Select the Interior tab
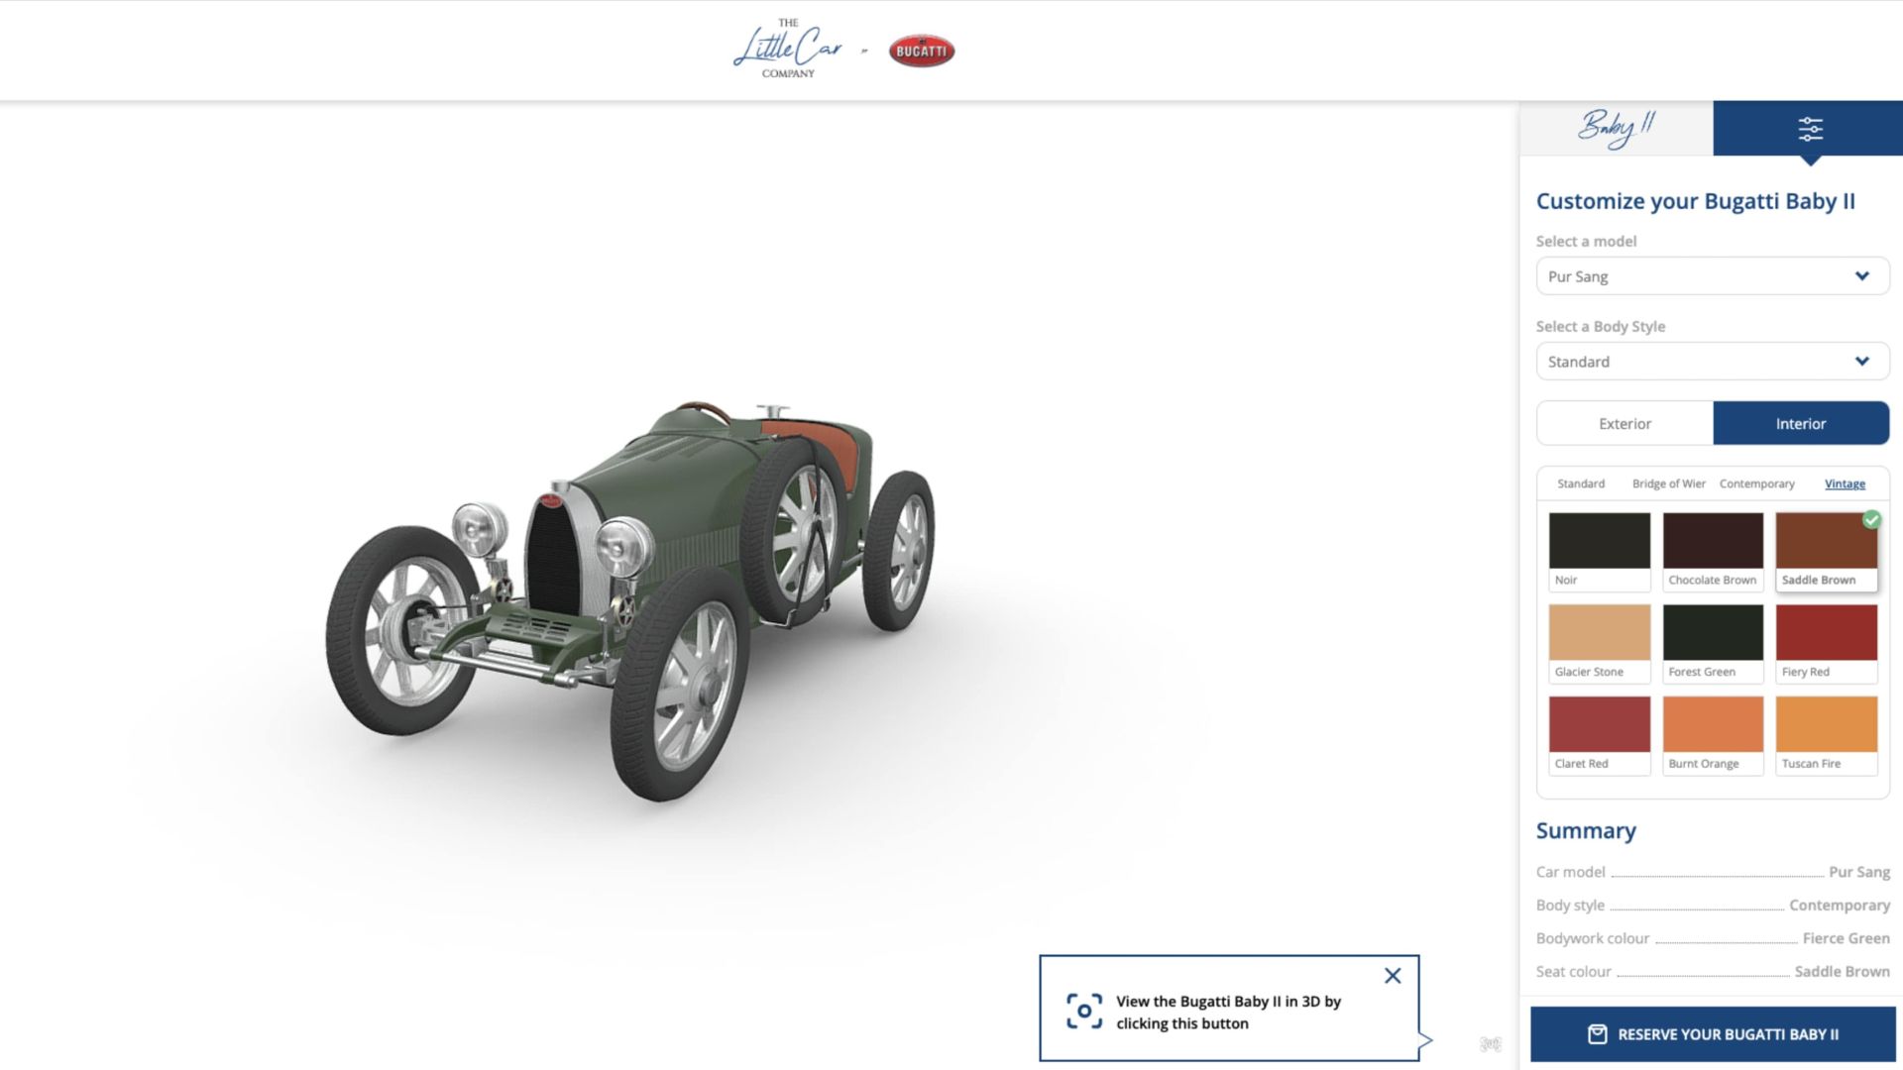Viewport: 1903px width, 1070px height. point(1801,424)
